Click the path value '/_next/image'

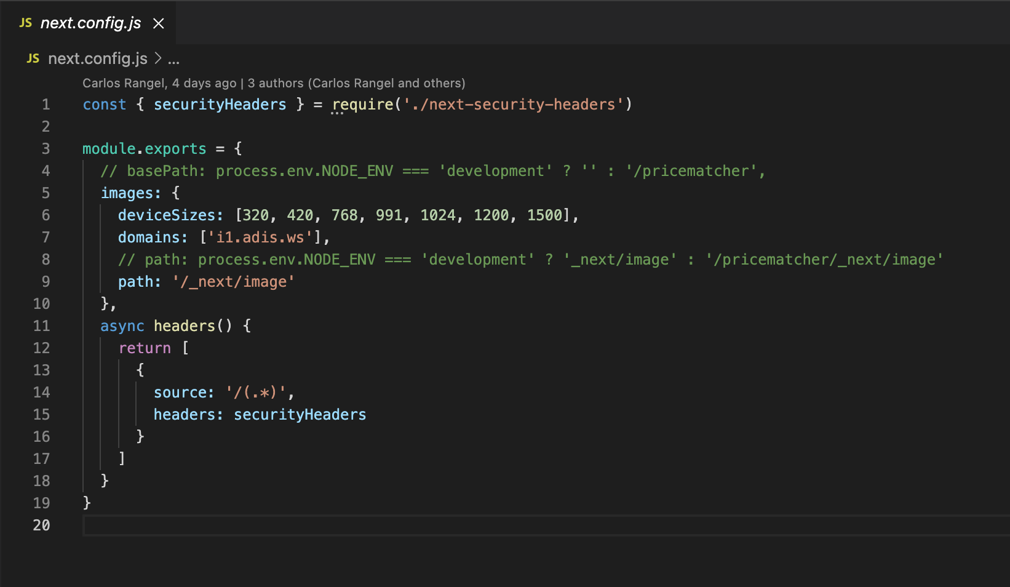coord(234,281)
